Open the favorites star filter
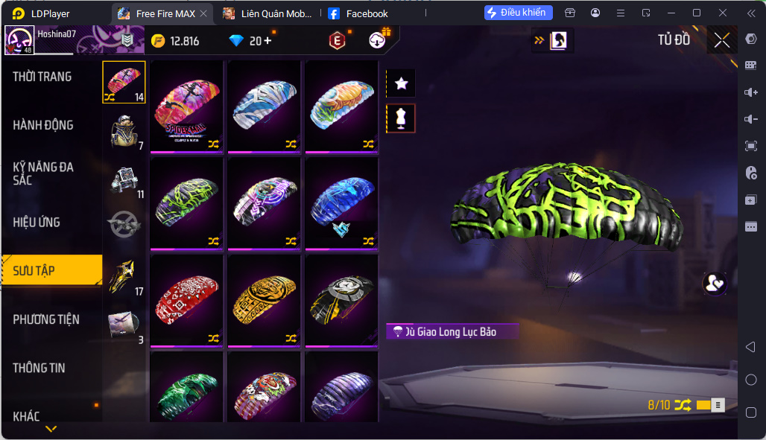The image size is (766, 440). [x=401, y=83]
